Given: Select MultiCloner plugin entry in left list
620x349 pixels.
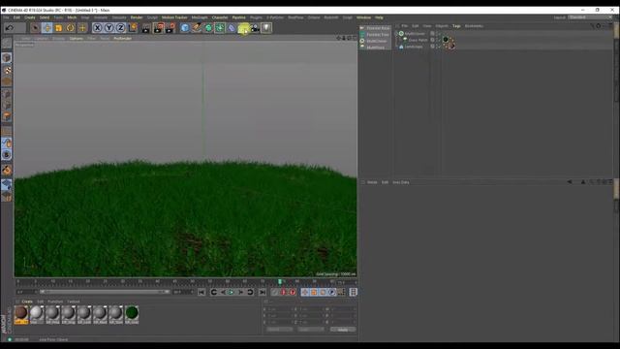Looking at the screenshot, I should pos(374,41).
